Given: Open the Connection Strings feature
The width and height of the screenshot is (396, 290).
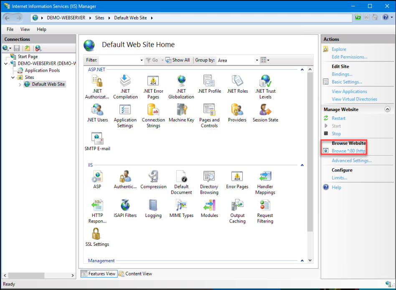Looking at the screenshot, I should pos(153,116).
